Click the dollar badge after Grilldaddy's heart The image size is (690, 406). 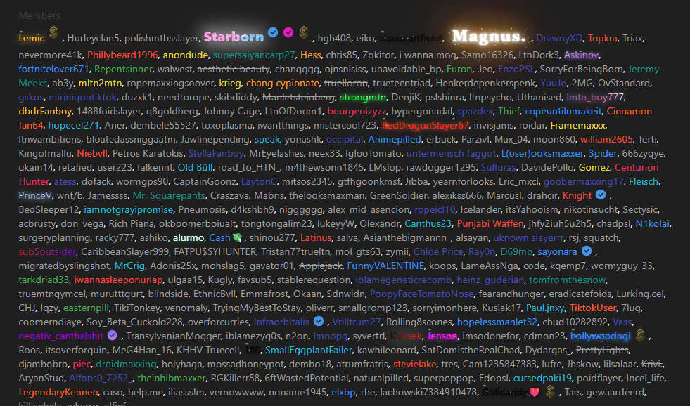coord(549,391)
